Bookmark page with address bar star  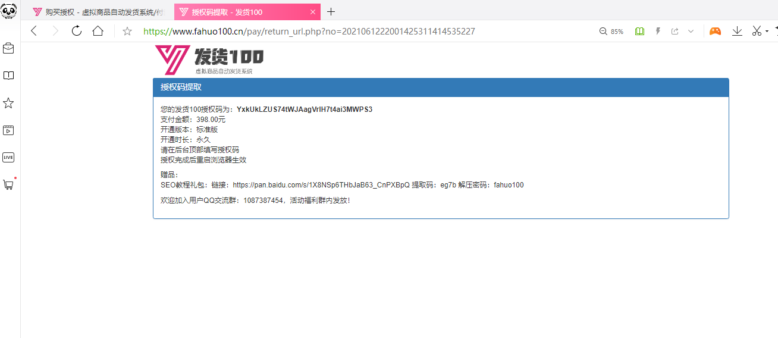tap(127, 32)
